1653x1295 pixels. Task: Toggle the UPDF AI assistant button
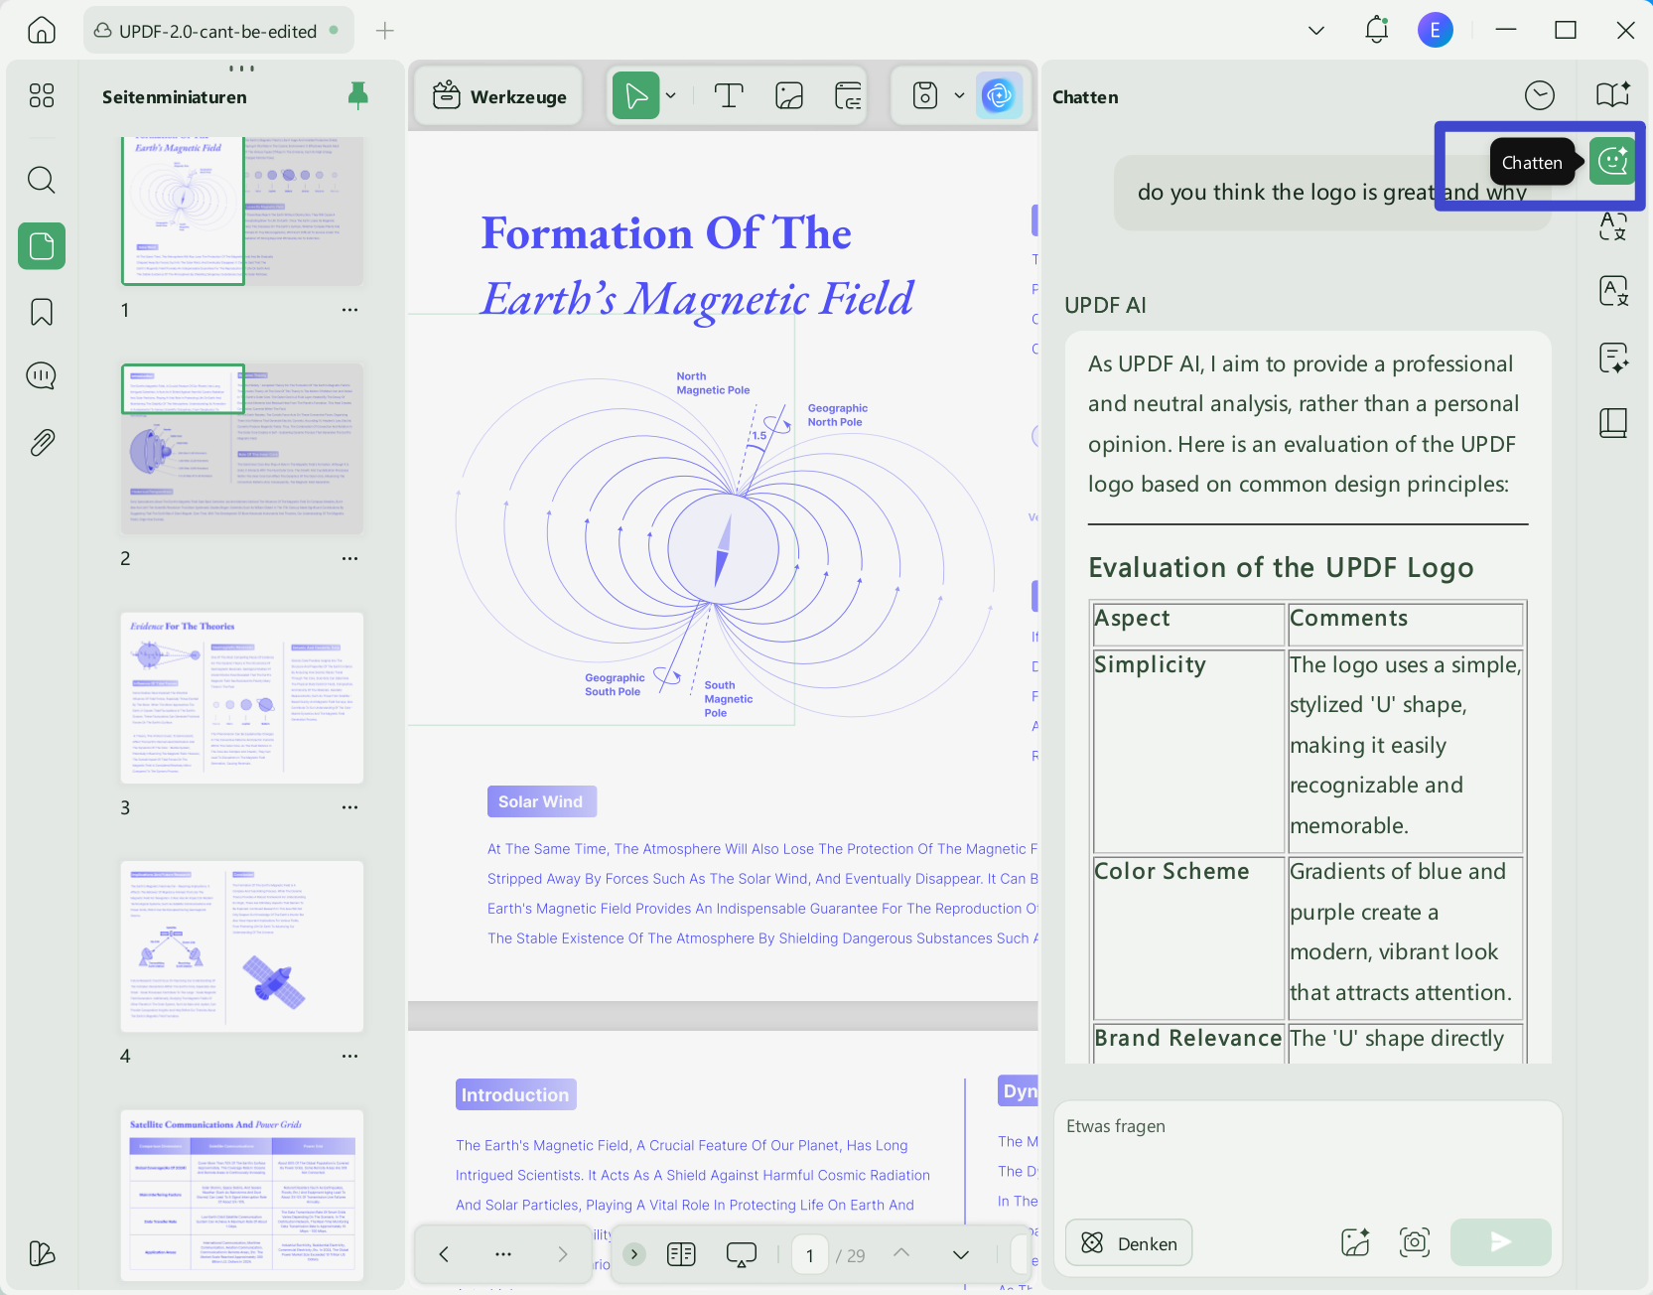999,96
